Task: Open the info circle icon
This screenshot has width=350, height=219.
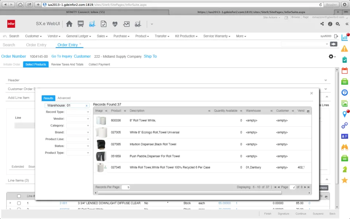Action: coord(330,24)
